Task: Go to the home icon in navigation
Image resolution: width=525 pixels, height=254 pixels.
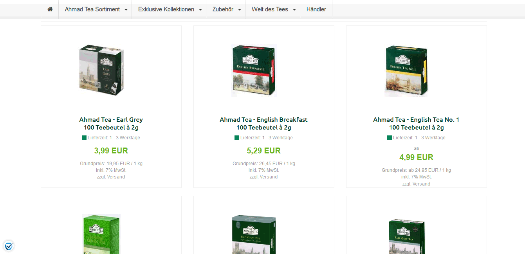Action: [x=50, y=9]
